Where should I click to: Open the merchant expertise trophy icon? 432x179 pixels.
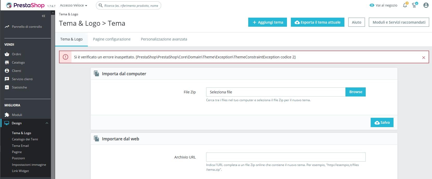pyautogui.click(x=414, y=5)
